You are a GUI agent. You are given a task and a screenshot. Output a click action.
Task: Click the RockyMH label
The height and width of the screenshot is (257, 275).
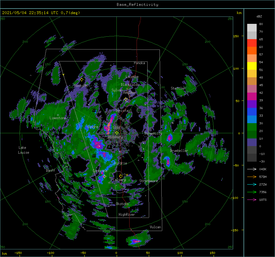(x=81, y=86)
